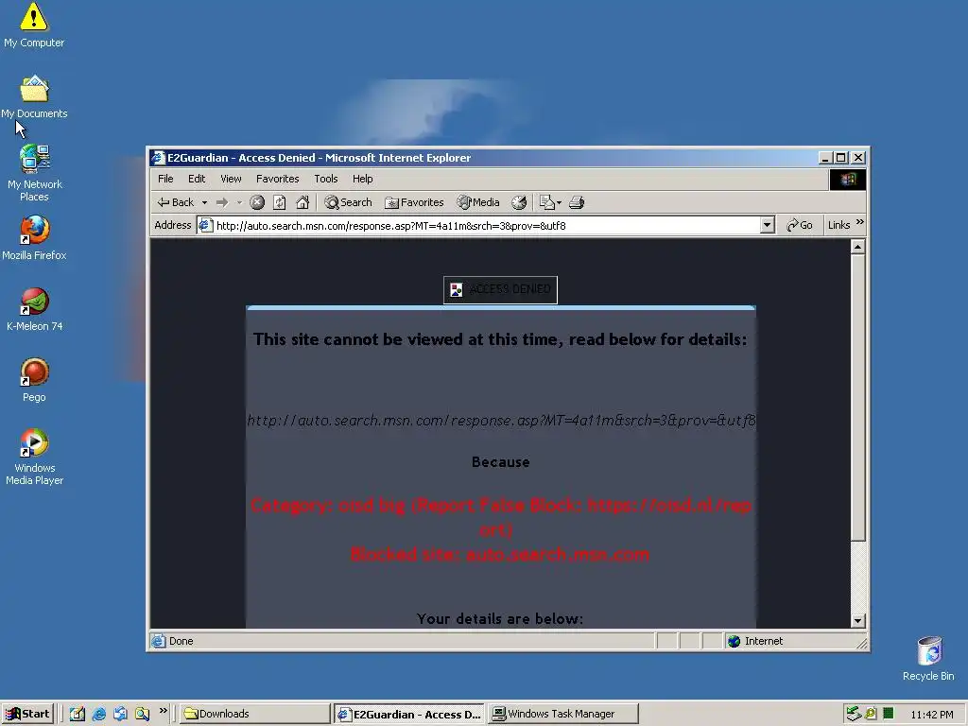Screen dimensions: 968x726
Task: Select the Recycle Bin desktop icon
Action: click(x=928, y=659)
